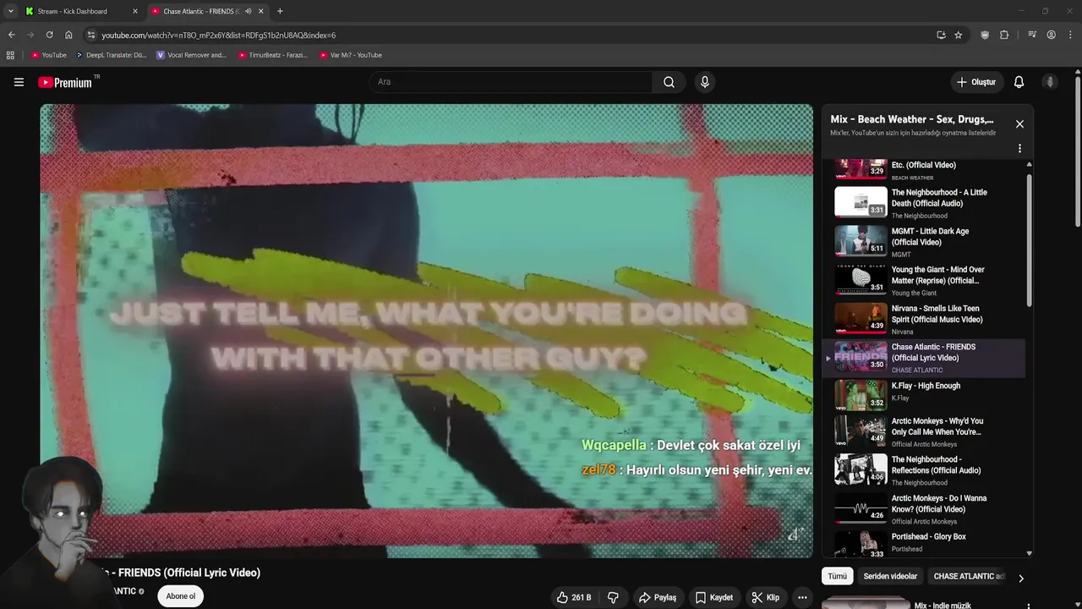Bookmark this page with star icon

958,35
